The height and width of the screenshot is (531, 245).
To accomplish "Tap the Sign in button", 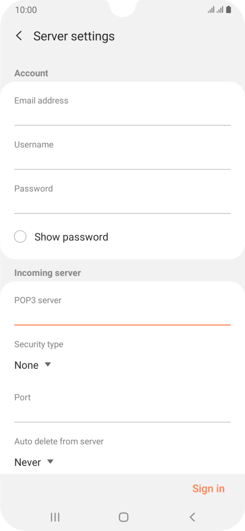I will click(208, 488).
